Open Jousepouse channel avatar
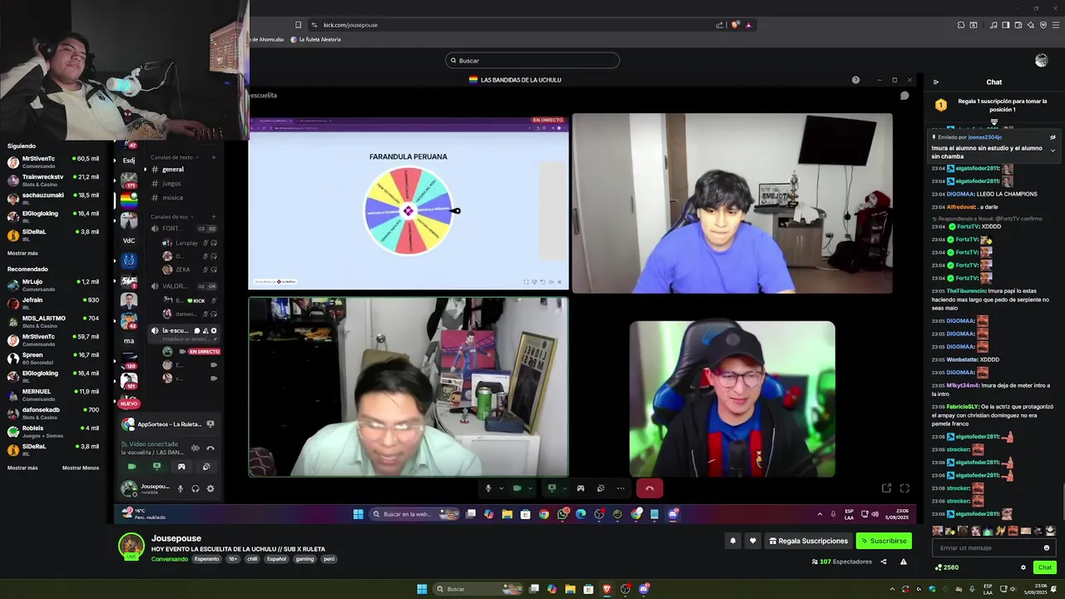Screen dimensions: 1065x599 point(131,547)
